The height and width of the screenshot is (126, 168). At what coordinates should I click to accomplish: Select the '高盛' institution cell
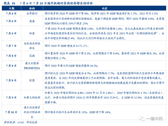(x=32, y=21)
